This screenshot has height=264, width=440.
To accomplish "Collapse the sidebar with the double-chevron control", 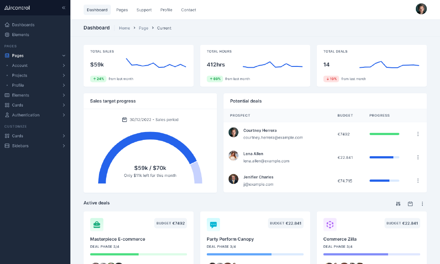I will click(63, 7).
